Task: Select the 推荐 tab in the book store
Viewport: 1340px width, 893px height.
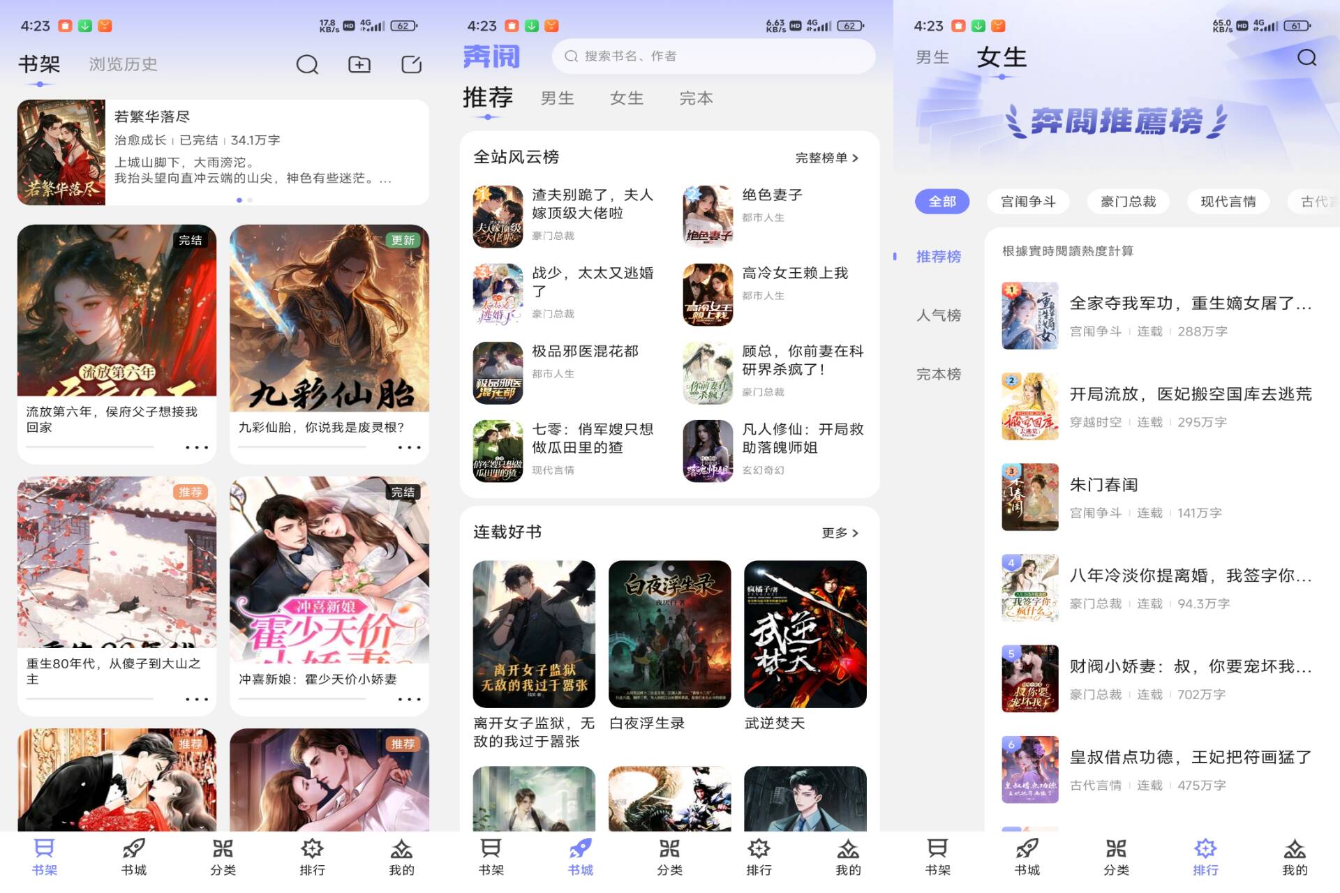Action: pos(488,98)
